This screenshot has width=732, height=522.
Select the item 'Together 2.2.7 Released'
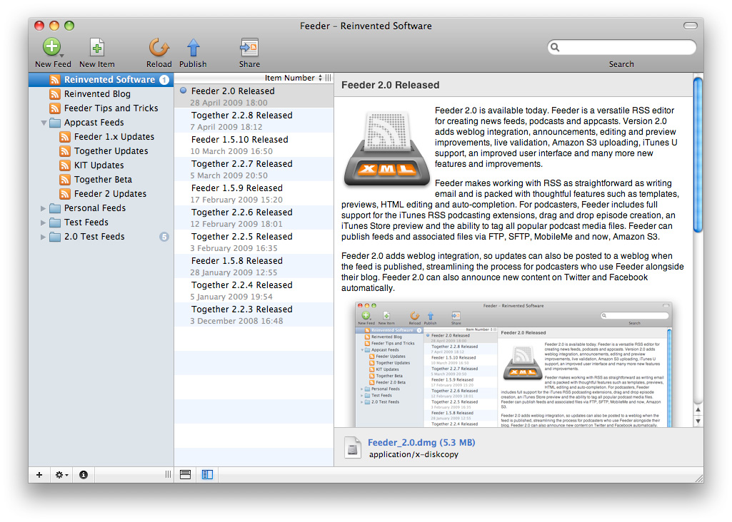(254, 169)
